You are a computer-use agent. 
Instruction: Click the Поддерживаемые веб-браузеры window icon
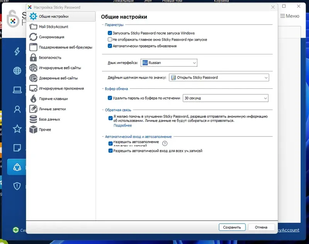click(x=33, y=47)
